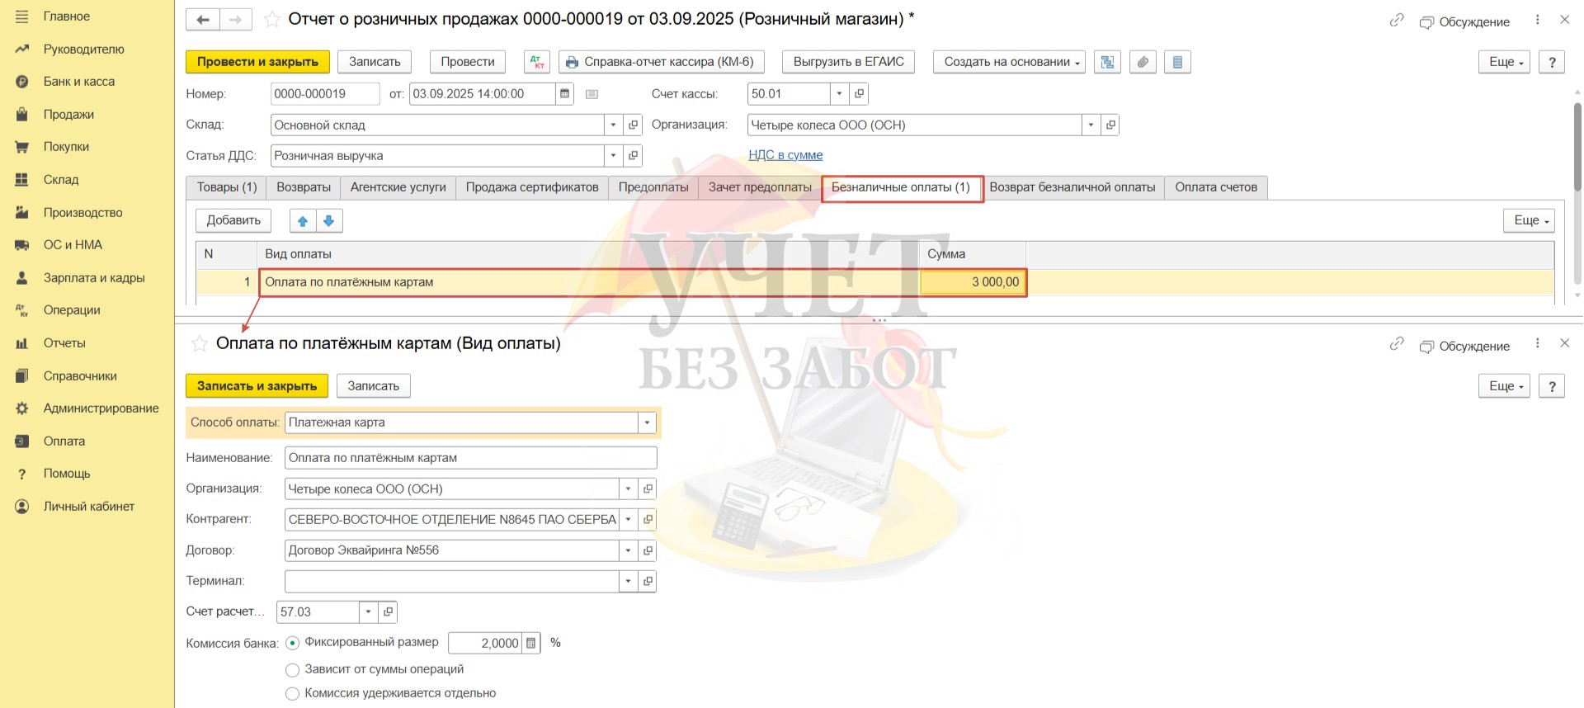Viewport: 1584px width, 708px height.
Task: Copy link to the retail sales report
Action: tap(1396, 21)
